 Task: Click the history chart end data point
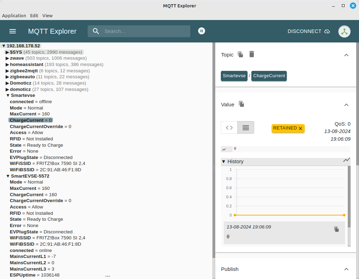[344, 215]
